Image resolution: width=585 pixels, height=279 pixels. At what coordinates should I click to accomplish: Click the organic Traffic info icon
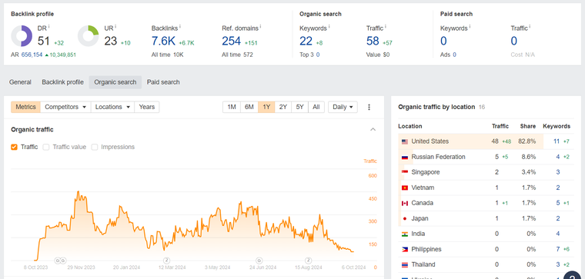[386, 26]
